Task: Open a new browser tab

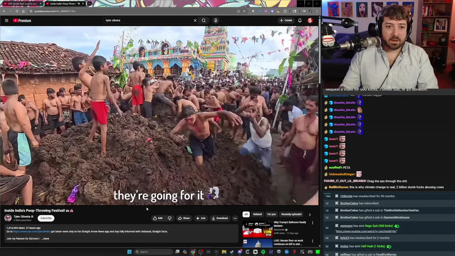Action: pyautogui.click(x=89, y=4)
